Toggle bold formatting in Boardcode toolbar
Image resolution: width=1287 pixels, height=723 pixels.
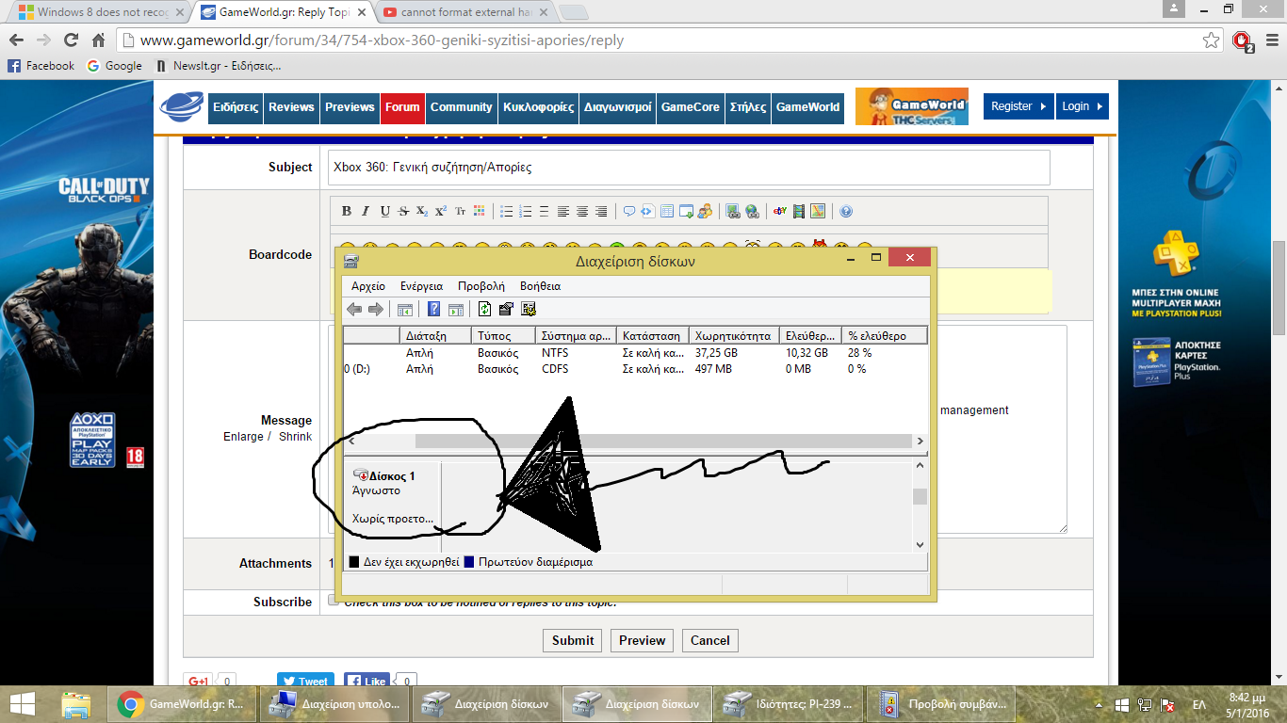[x=346, y=212]
